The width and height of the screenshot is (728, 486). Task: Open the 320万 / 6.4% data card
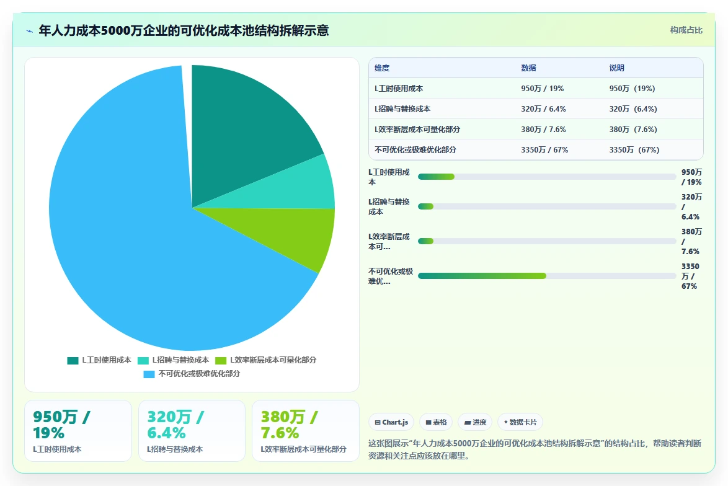(x=192, y=431)
